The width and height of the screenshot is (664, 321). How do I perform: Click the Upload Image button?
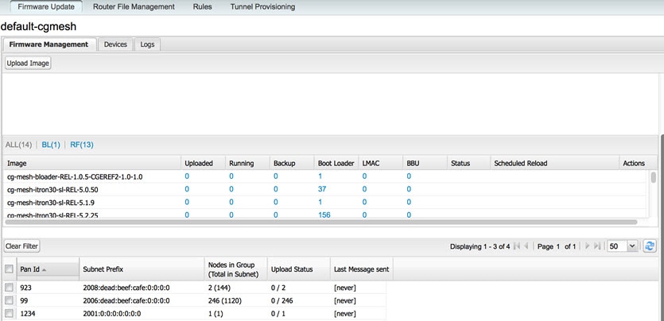click(x=28, y=64)
